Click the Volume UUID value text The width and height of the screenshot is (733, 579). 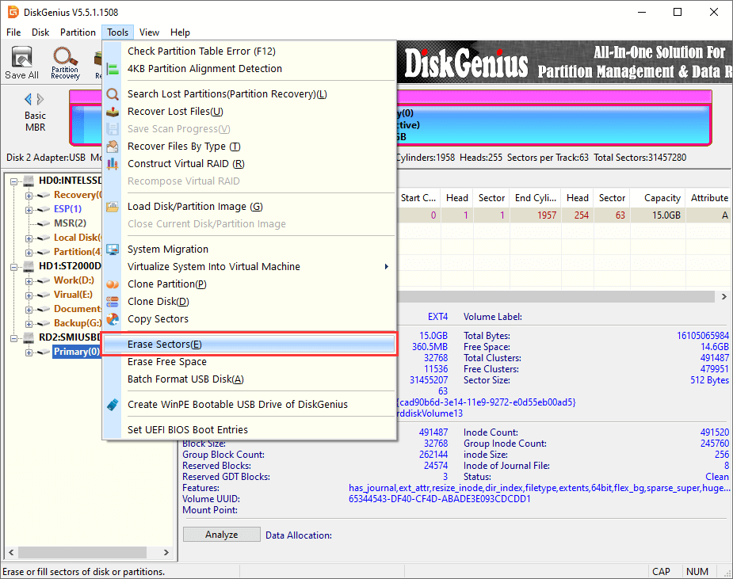tap(440, 499)
